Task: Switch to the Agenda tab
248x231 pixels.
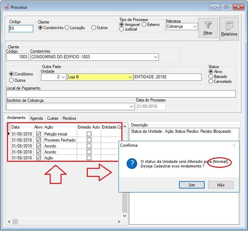Action: (x=36, y=118)
